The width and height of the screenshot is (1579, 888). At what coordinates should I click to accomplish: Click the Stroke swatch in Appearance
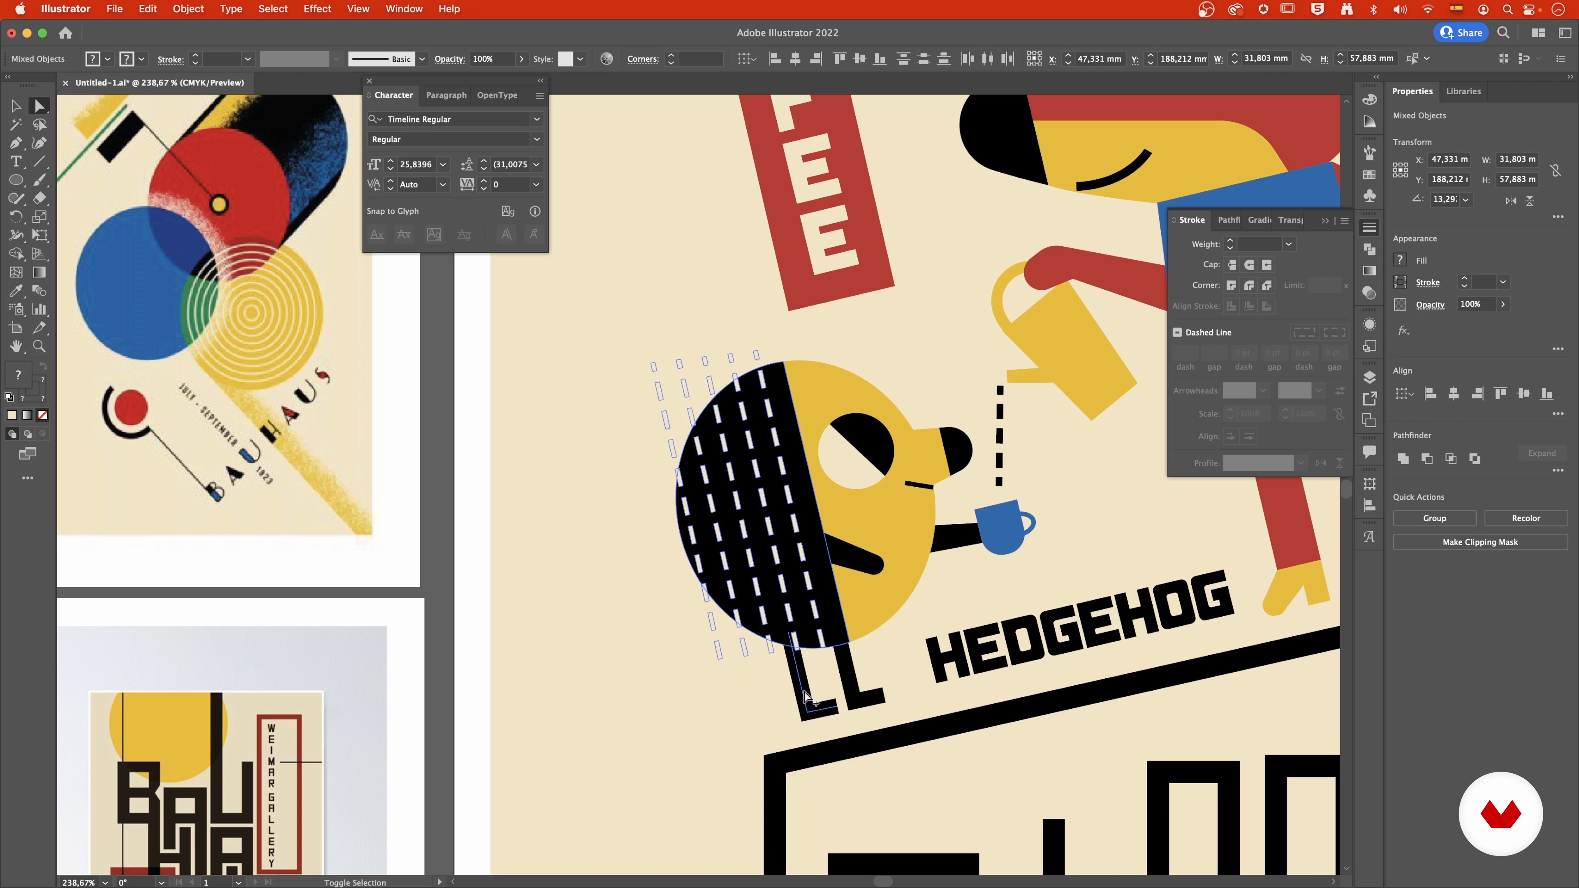coord(1400,282)
